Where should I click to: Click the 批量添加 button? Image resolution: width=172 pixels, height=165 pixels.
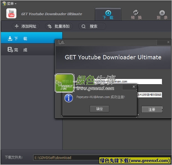(59, 26)
